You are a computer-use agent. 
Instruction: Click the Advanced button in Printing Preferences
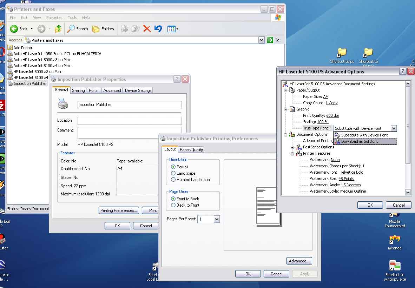pyautogui.click(x=299, y=261)
